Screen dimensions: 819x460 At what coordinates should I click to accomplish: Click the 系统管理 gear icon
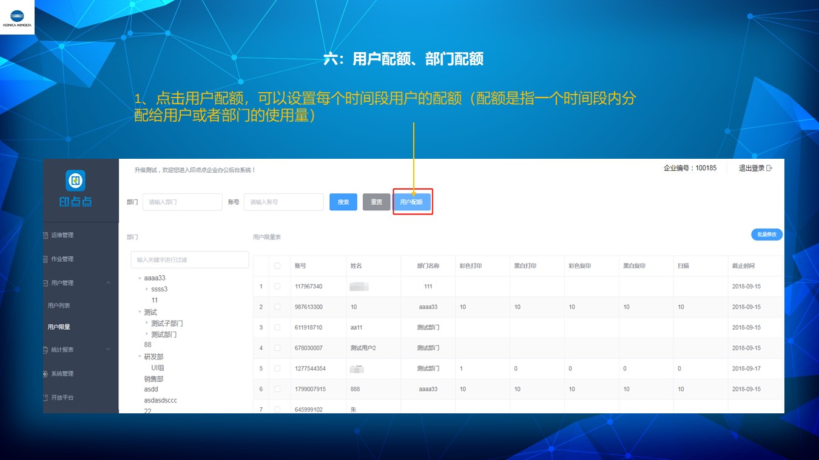pyautogui.click(x=45, y=374)
